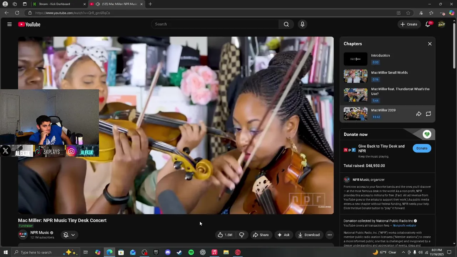Open ChatGPT app from the taskbar
457x257 pixels.
click(x=203, y=252)
